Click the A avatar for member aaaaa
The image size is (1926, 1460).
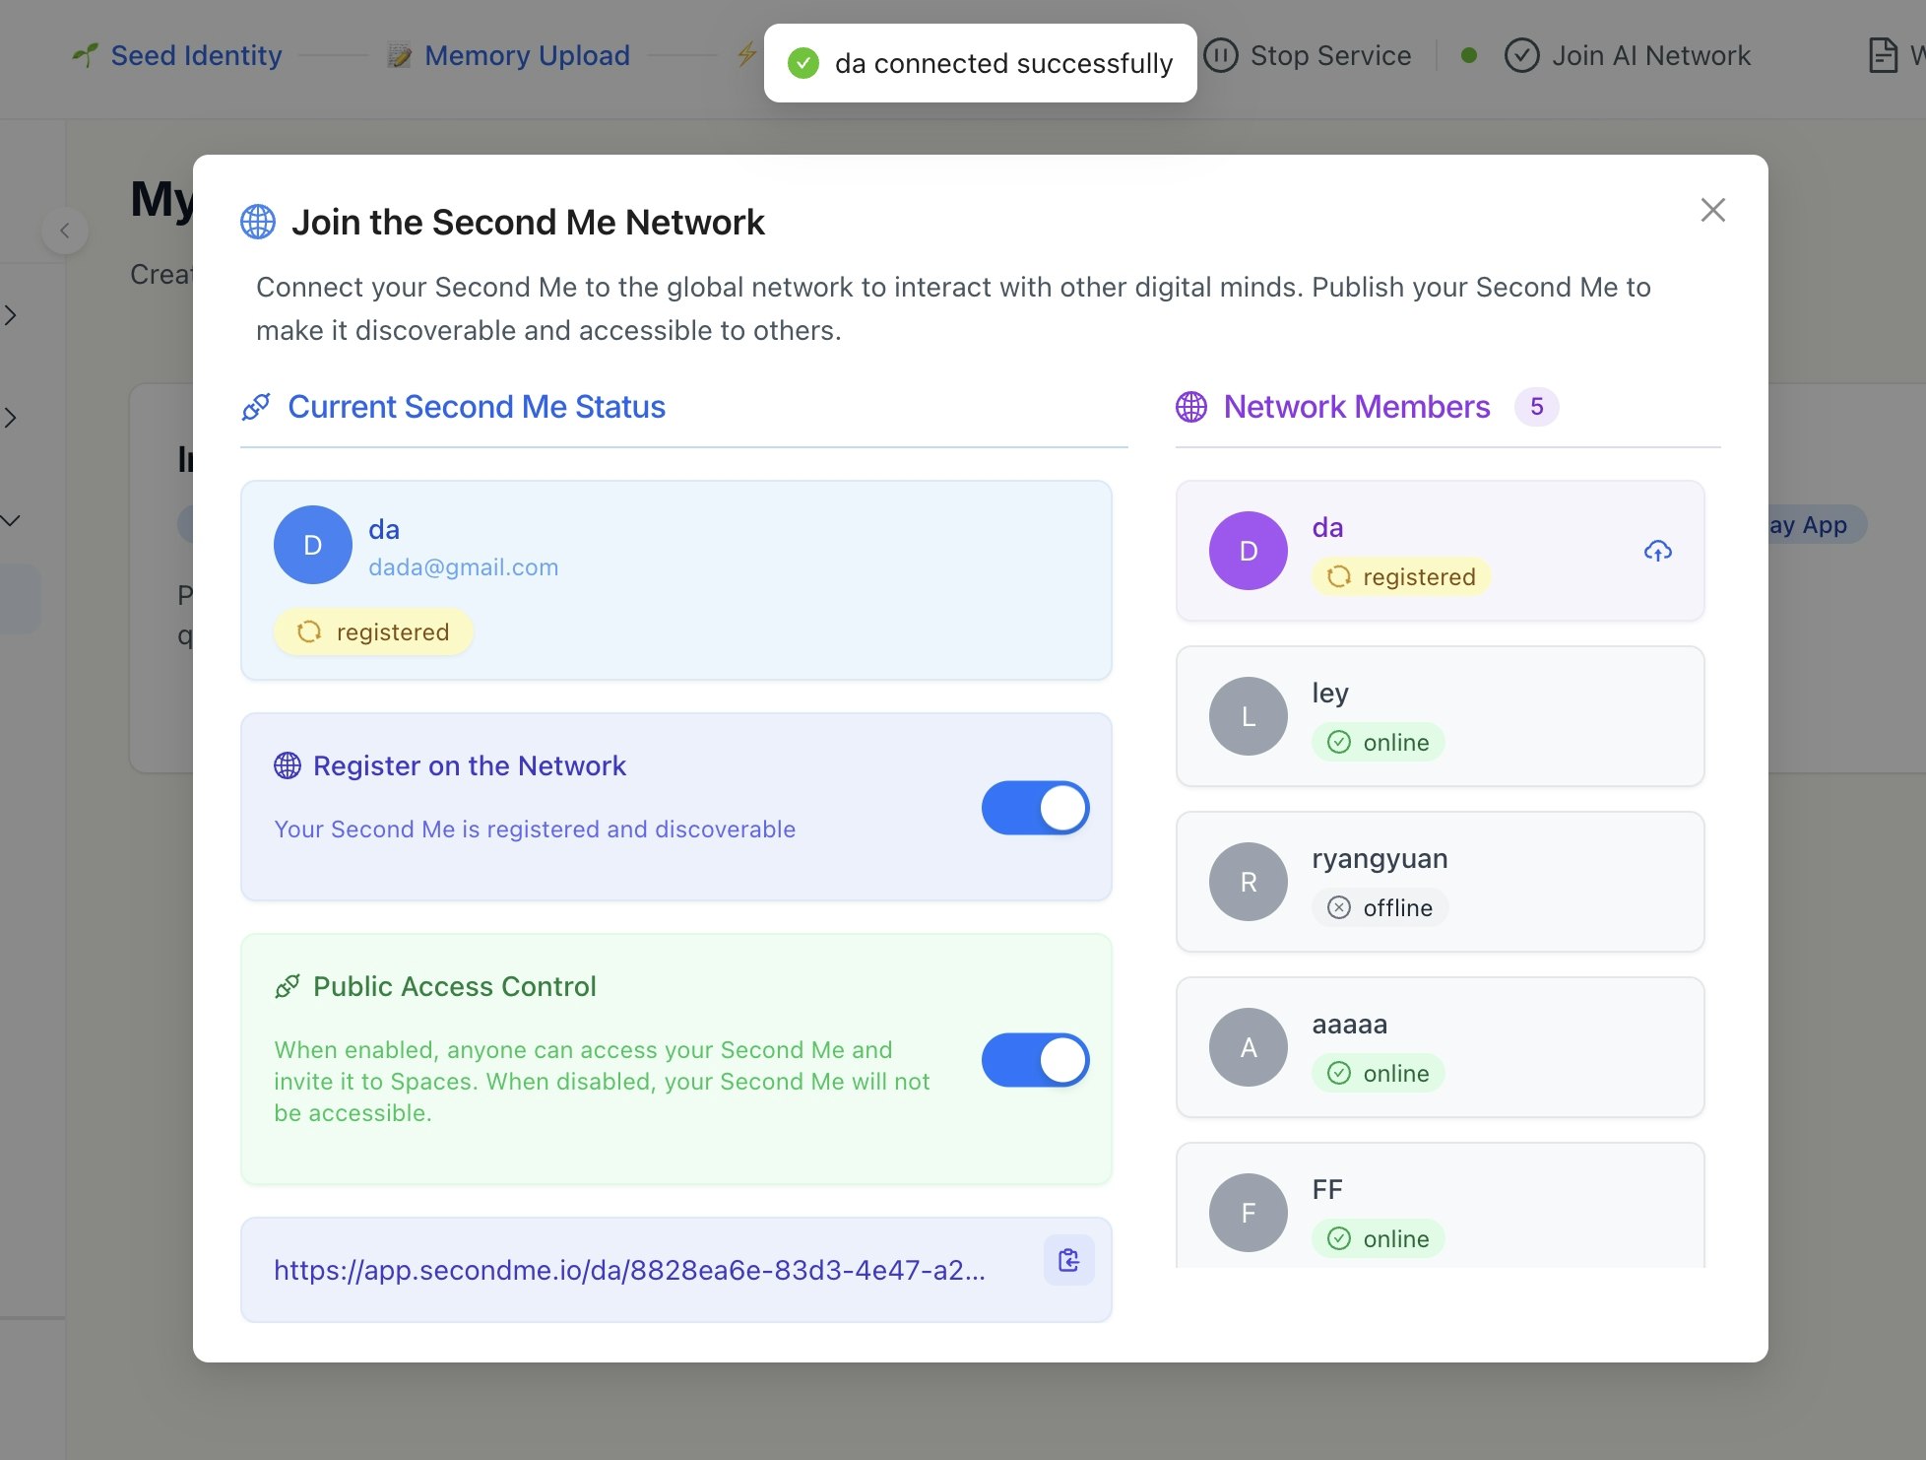tap(1249, 1047)
